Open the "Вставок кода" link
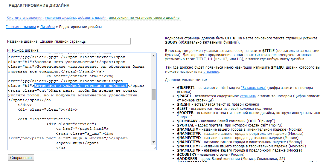The width and height of the screenshot is (323, 162). tap(253, 88)
